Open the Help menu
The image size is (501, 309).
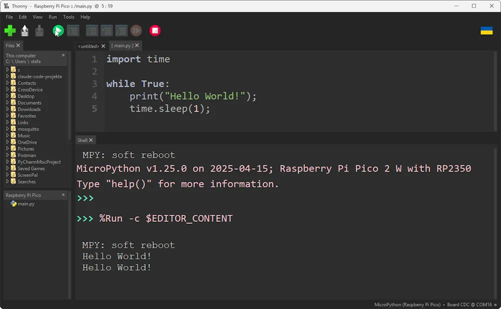pos(85,17)
